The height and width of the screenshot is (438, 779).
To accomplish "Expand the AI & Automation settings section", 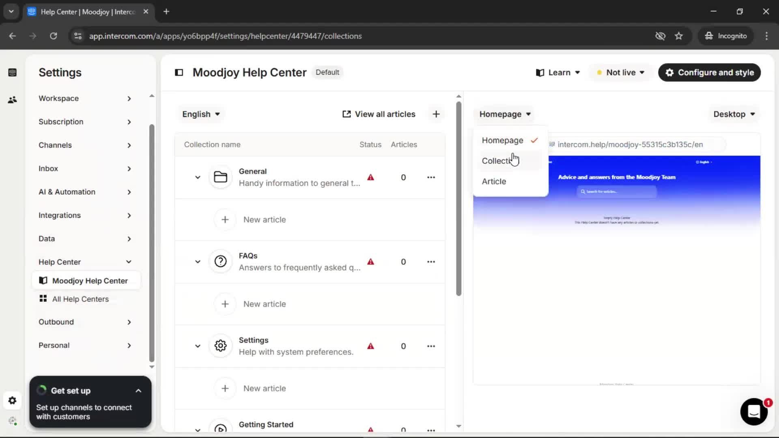I will tap(85, 192).
